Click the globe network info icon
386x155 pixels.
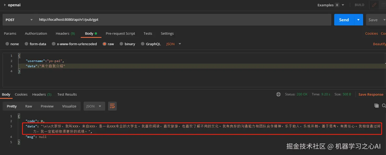point(278,94)
